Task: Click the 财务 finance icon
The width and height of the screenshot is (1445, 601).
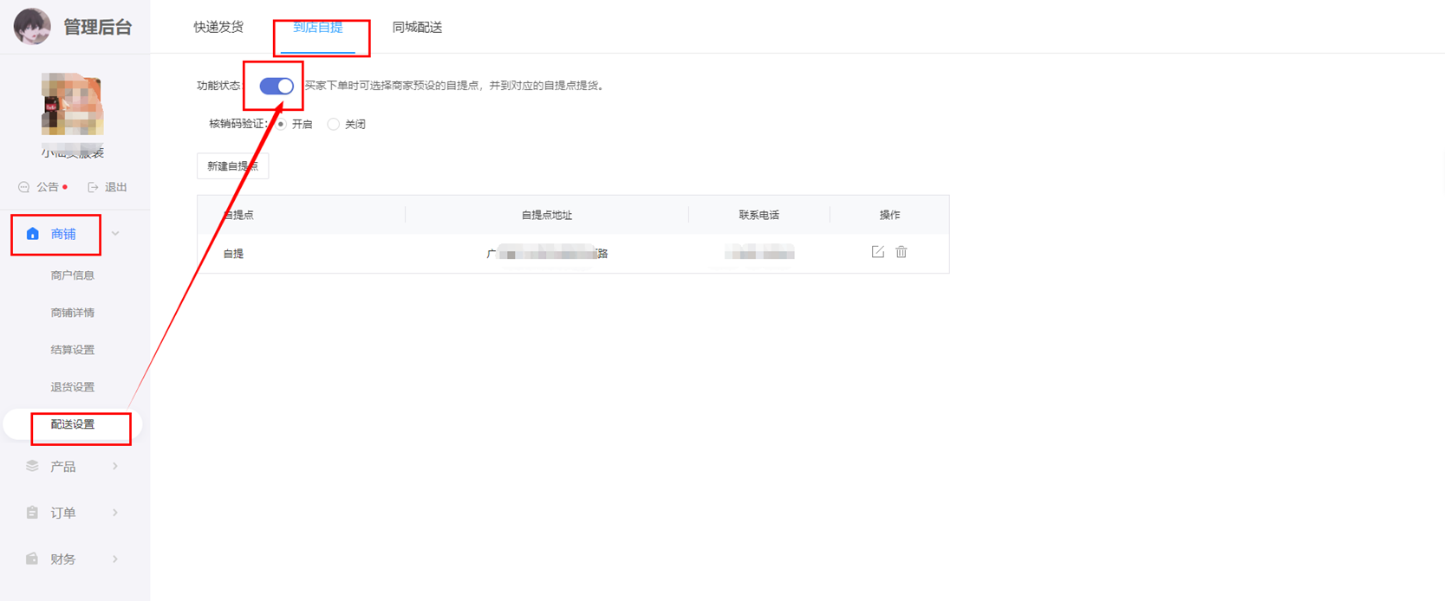Action: coord(32,559)
